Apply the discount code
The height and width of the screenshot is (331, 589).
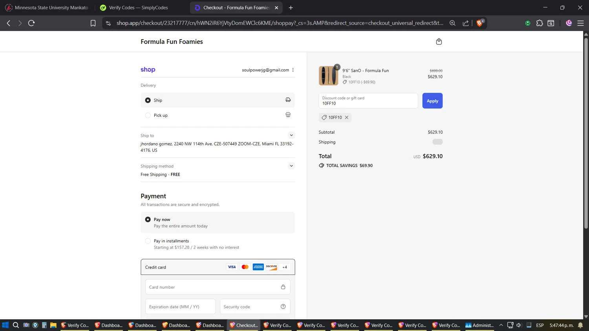[x=432, y=101]
